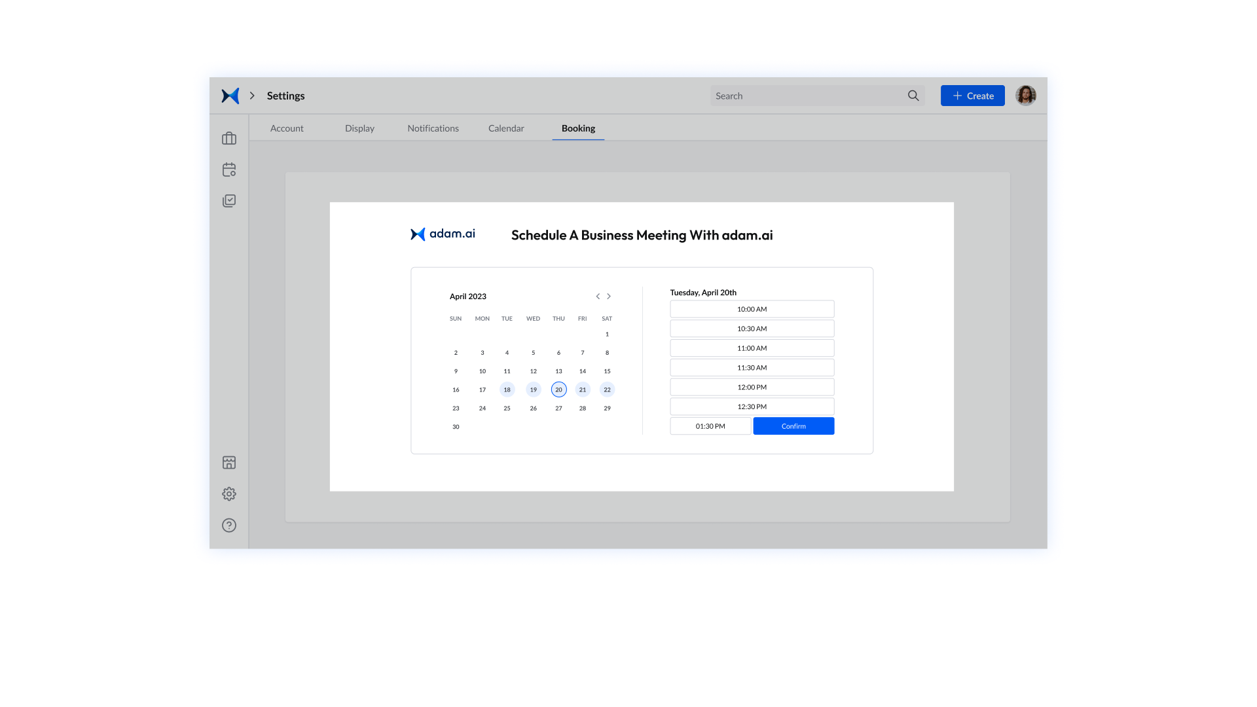
Task: Open the tasks checklist sidebar icon
Action: click(229, 201)
